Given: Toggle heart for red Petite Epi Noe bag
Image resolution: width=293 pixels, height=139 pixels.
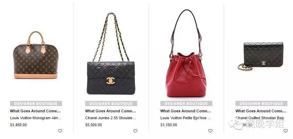Looking at the screenshot, I should coord(210,131).
